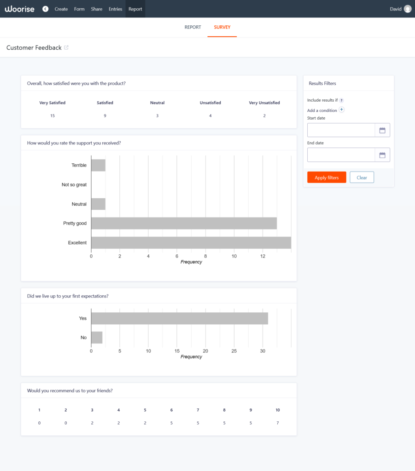Viewport: 415px width, 471px height.
Task: Open the Create menu
Action: click(61, 8)
